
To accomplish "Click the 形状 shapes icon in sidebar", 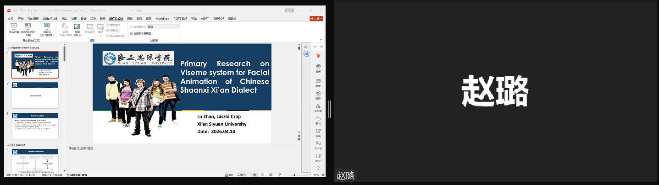I will [318, 120].
